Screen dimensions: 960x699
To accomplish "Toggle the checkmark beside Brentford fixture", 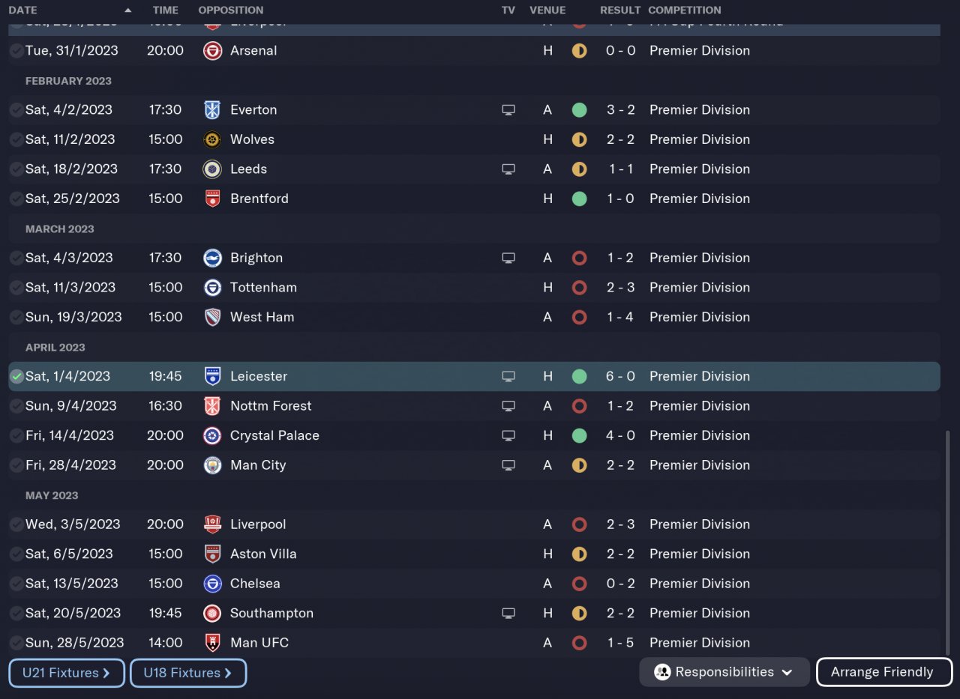I will pos(16,199).
